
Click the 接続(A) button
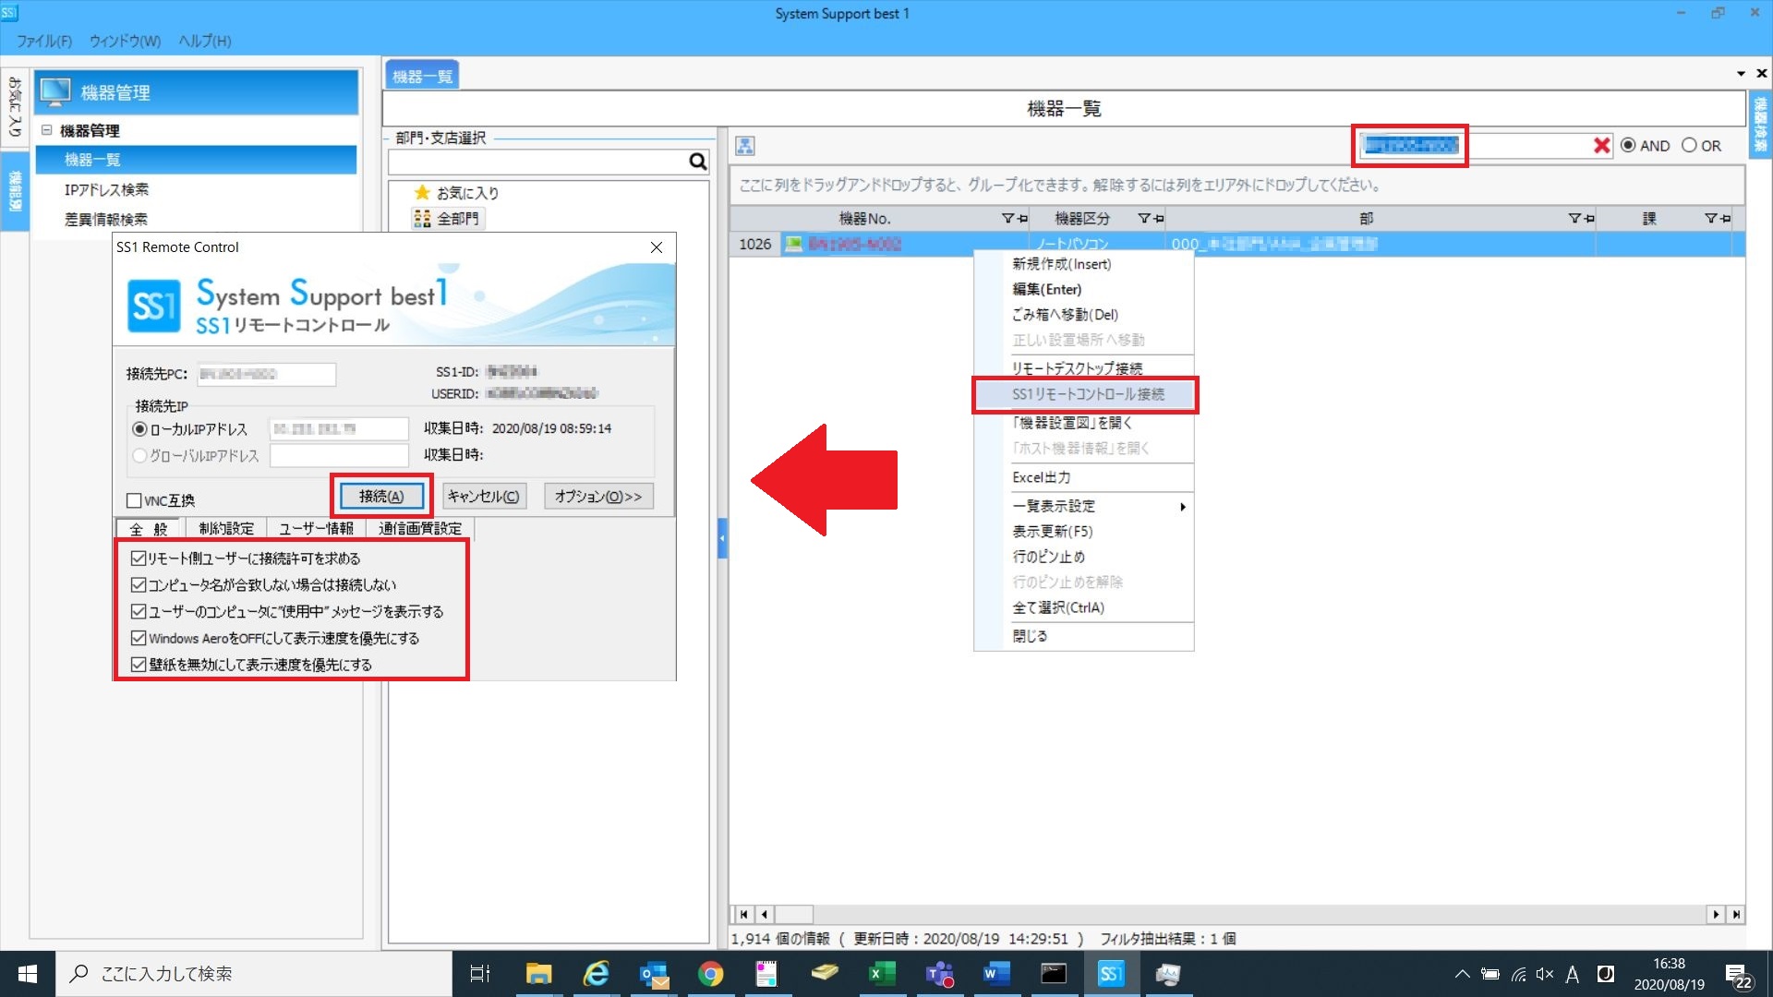click(381, 497)
